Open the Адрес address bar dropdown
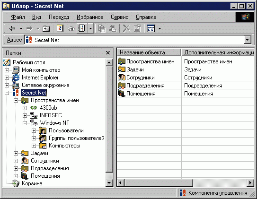 point(248,40)
